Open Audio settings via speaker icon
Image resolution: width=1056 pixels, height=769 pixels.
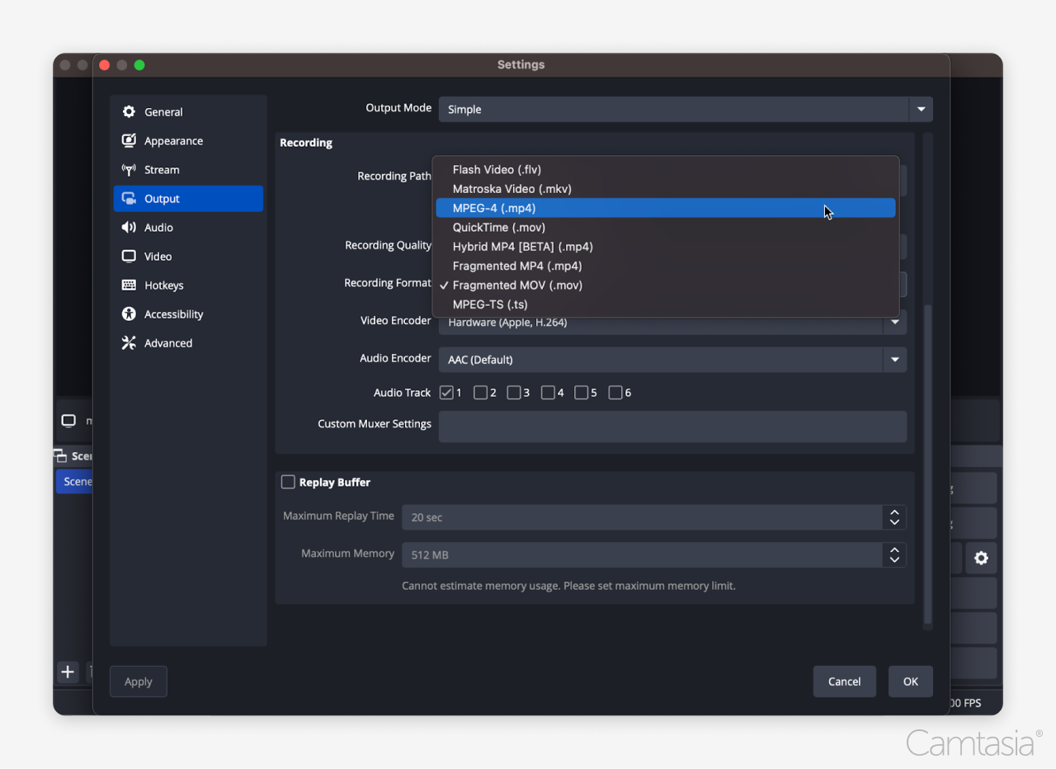tap(130, 227)
